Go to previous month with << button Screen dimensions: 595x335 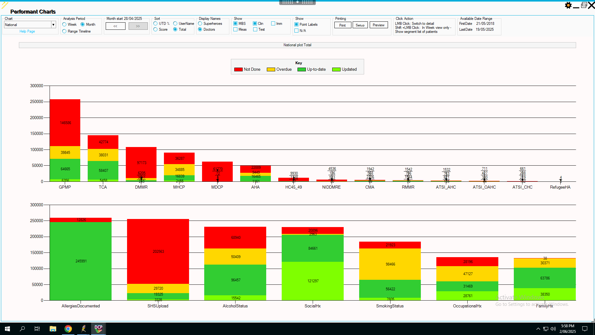[x=115, y=26]
